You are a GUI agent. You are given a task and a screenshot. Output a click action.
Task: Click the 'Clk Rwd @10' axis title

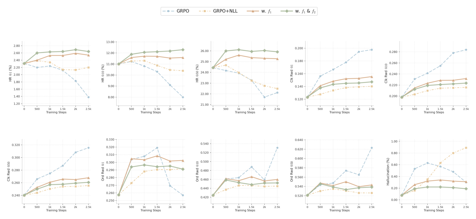pos(386,73)
